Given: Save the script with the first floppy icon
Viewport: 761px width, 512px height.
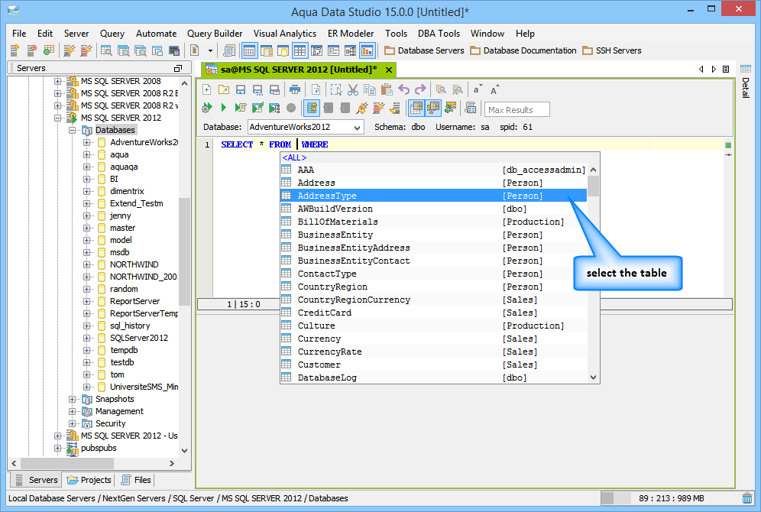Looking at the screenshot, I should 240,89.
